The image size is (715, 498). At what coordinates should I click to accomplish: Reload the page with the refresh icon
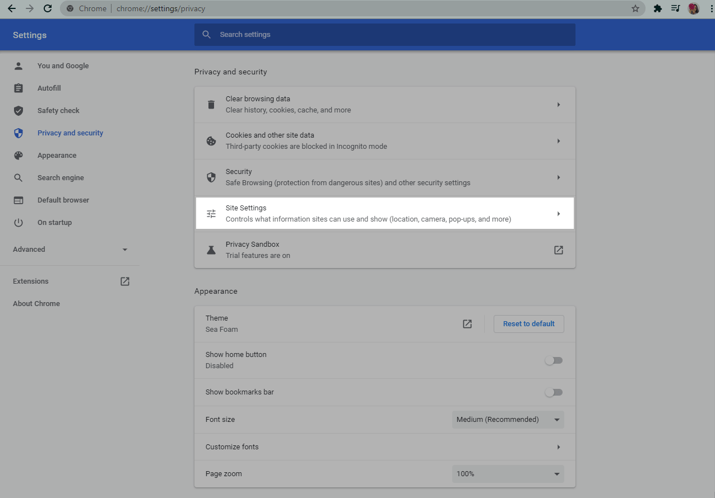point(48,8)
